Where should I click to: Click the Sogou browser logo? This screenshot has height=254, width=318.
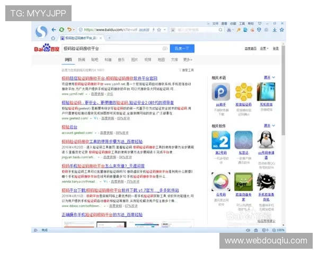tap(41, 32)
